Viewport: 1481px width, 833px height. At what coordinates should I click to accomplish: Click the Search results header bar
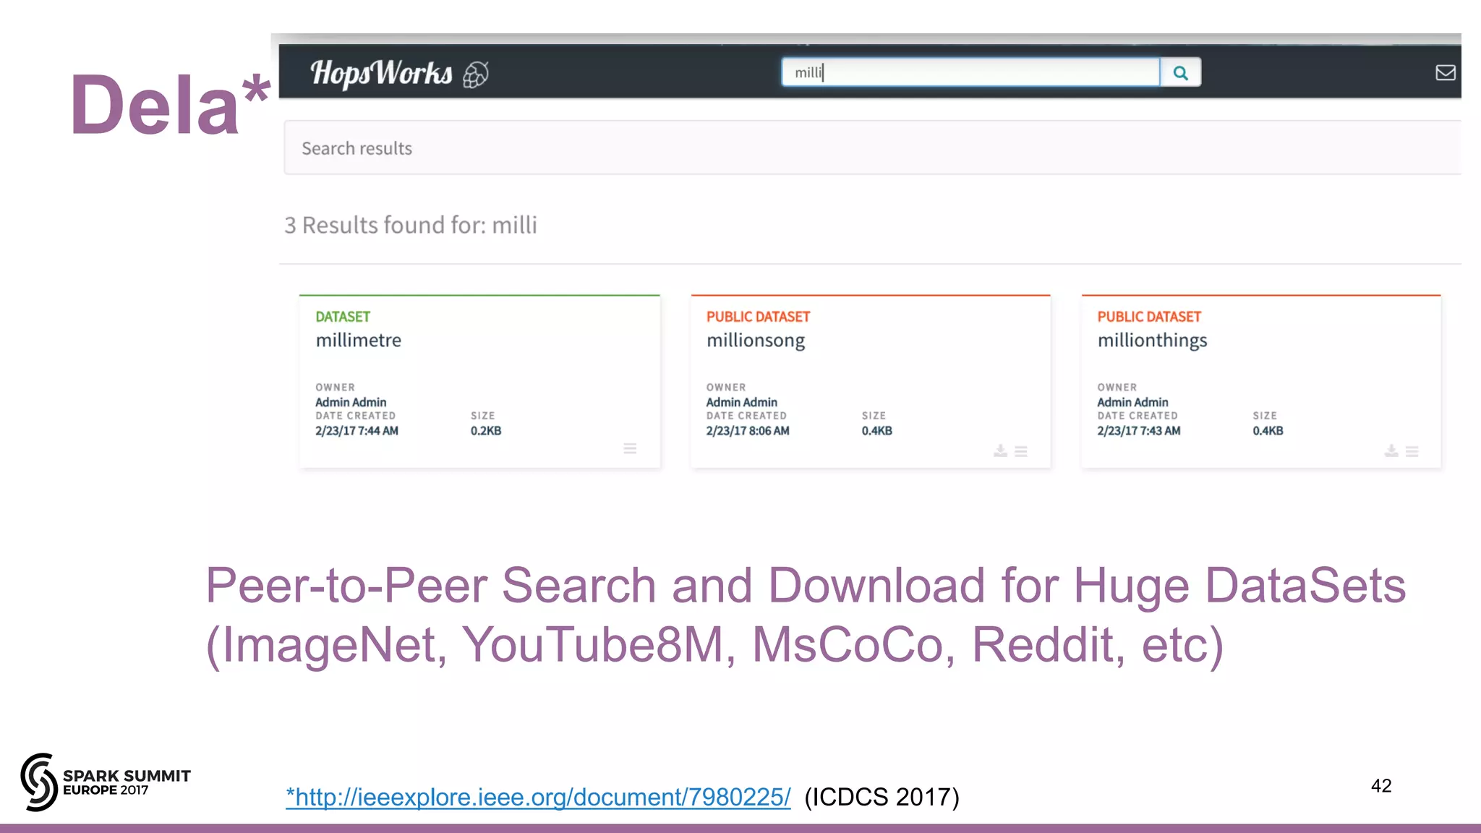click(872, 148)
